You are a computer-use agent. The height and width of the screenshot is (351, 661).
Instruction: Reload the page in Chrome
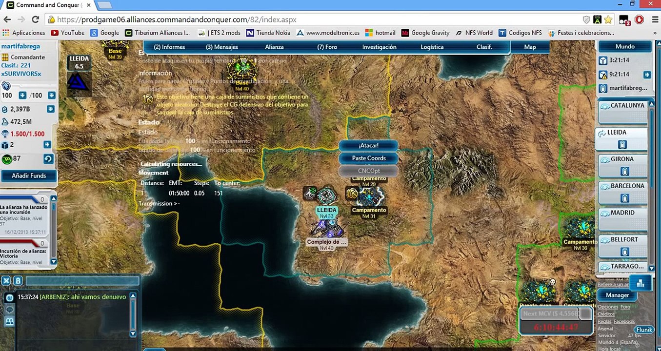coord(35,19)
